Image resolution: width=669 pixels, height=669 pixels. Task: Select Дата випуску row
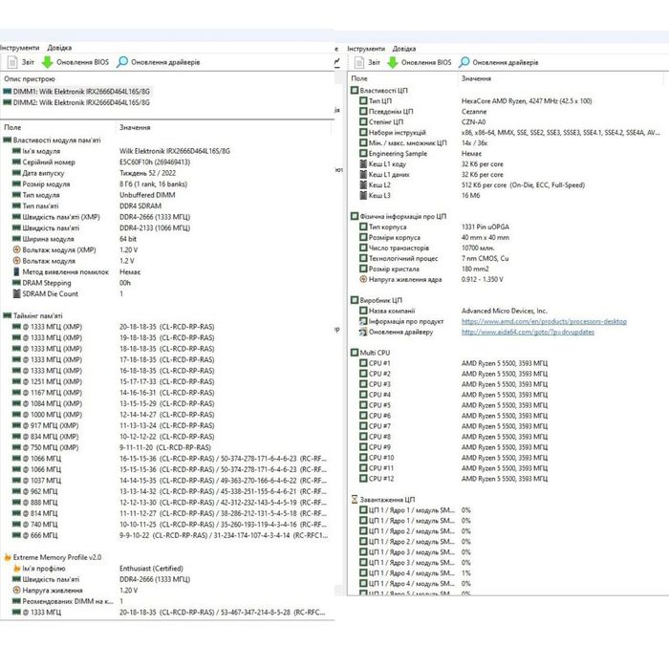click(166, 173)
